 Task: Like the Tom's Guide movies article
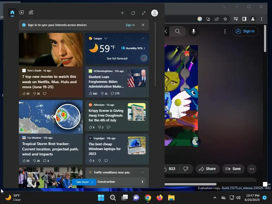26,93
